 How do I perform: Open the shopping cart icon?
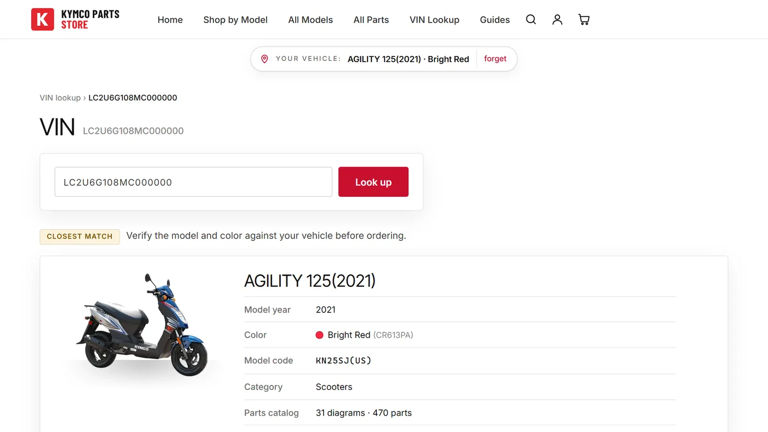[584, 20]
